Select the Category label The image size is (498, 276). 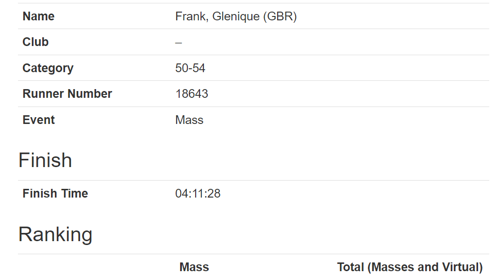(48, 68)
